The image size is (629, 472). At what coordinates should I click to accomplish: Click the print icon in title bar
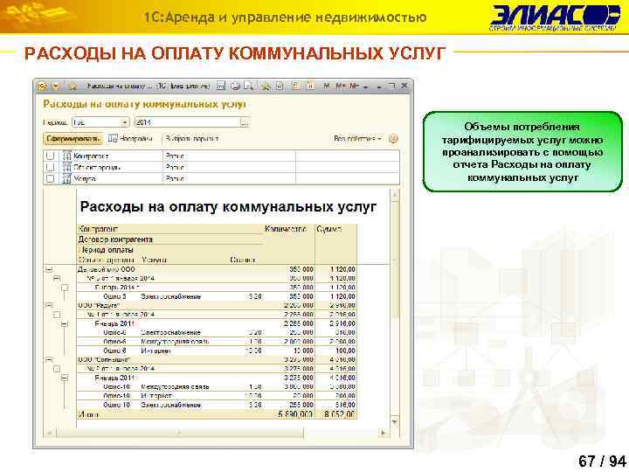pyautogui.click(x=236, y=86)
